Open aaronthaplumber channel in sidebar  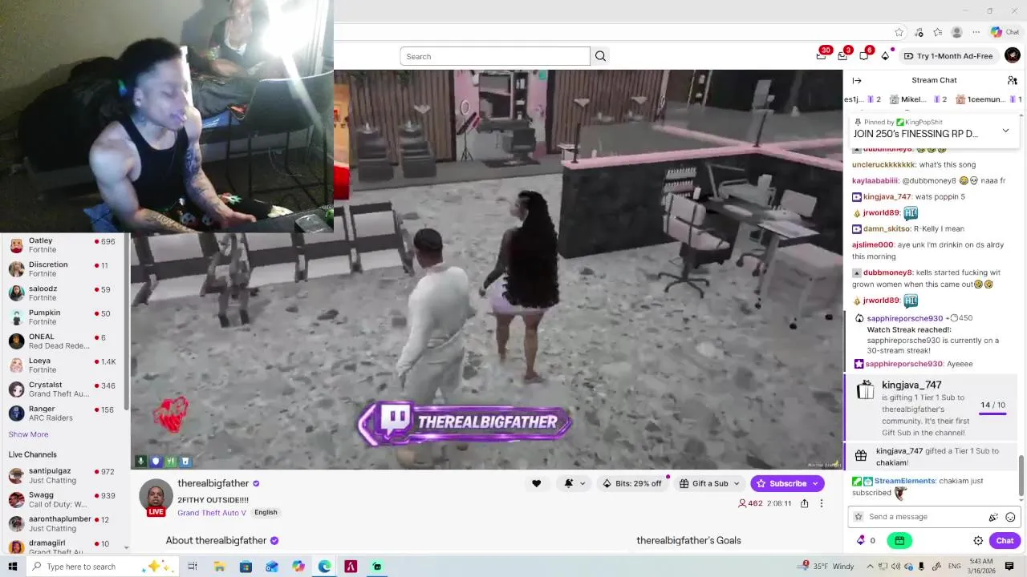click(64, 523)
